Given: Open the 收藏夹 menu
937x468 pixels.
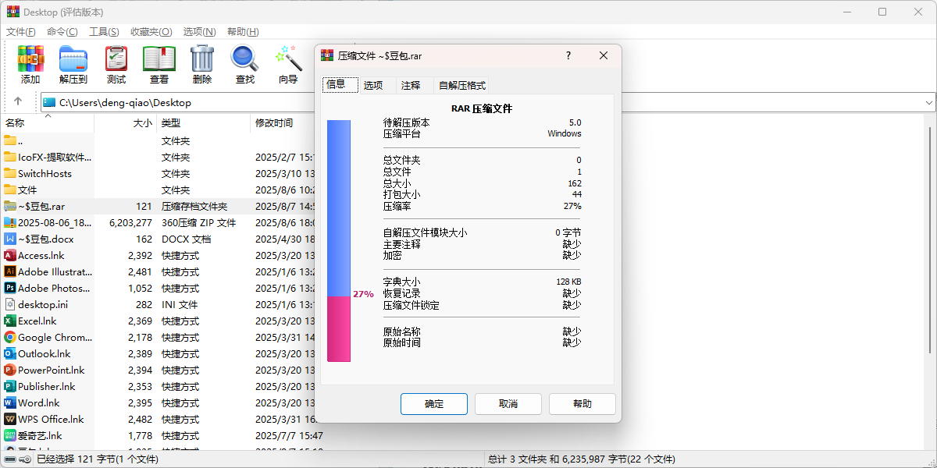Looking at the screenshot, I should tap(151, 31).
